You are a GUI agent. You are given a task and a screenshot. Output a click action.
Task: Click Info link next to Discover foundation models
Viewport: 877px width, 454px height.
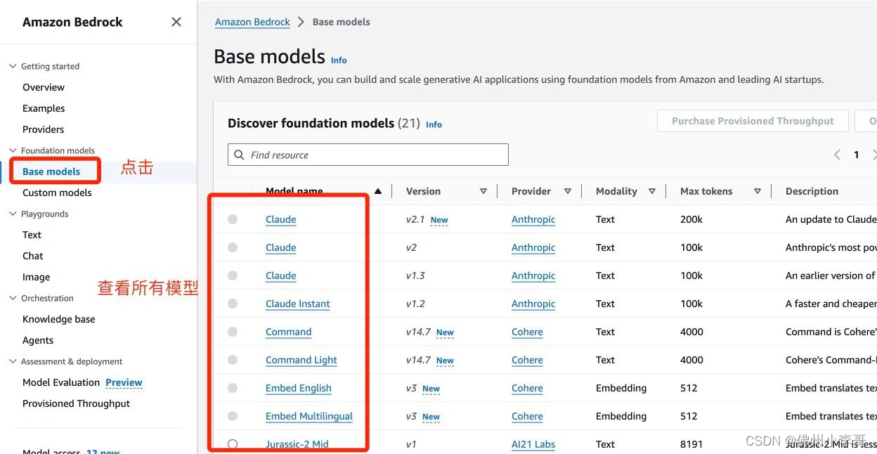click(434, 124)
